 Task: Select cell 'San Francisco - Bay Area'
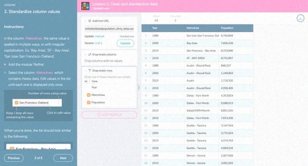(x=201, y=51)
